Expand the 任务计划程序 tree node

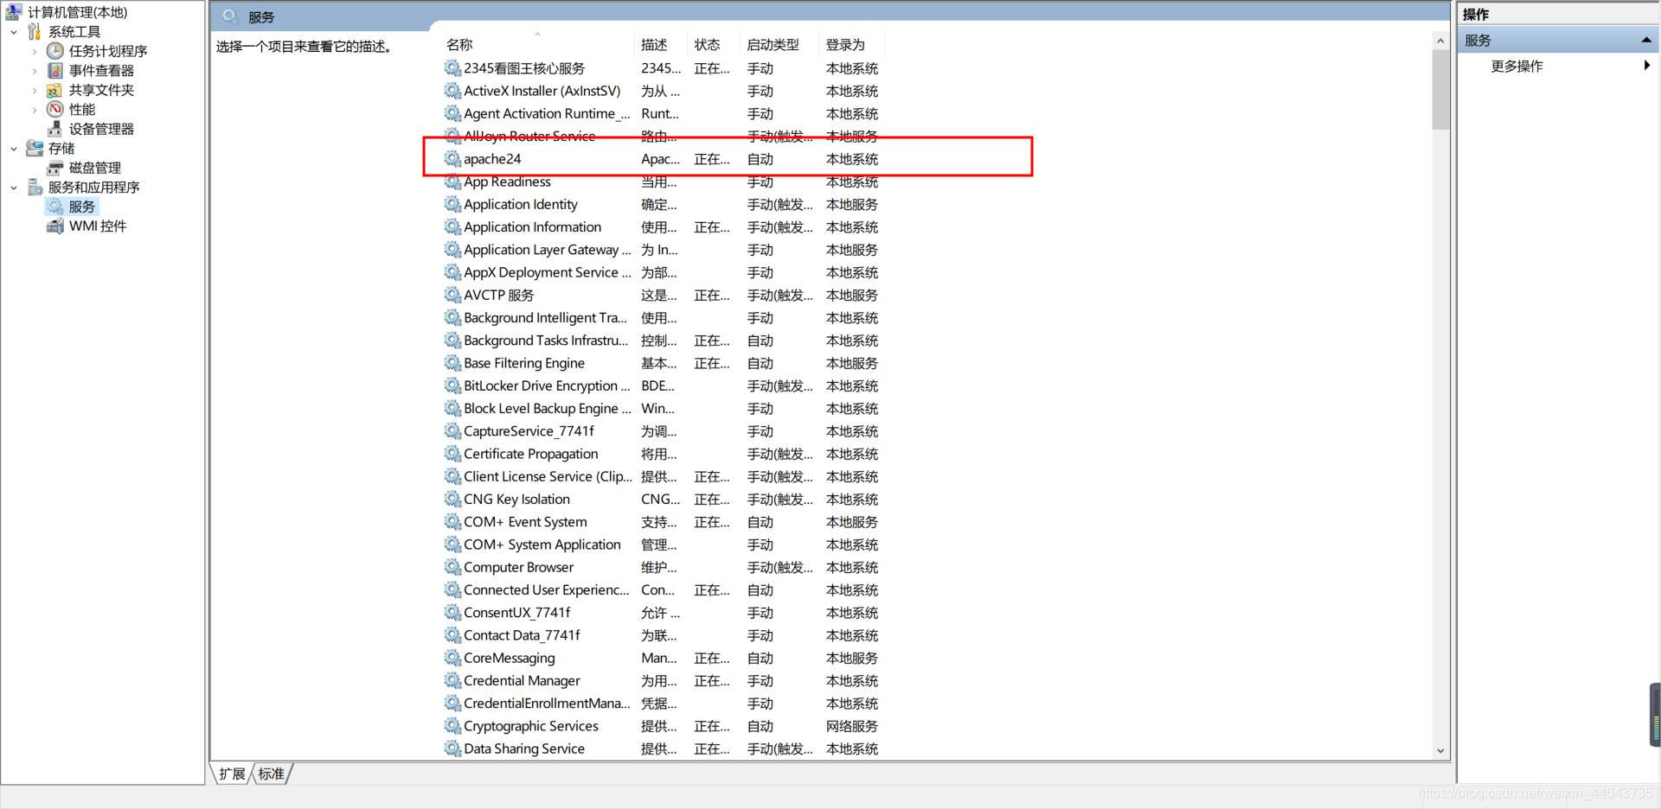pyautogui.click(x=35, y=51)
